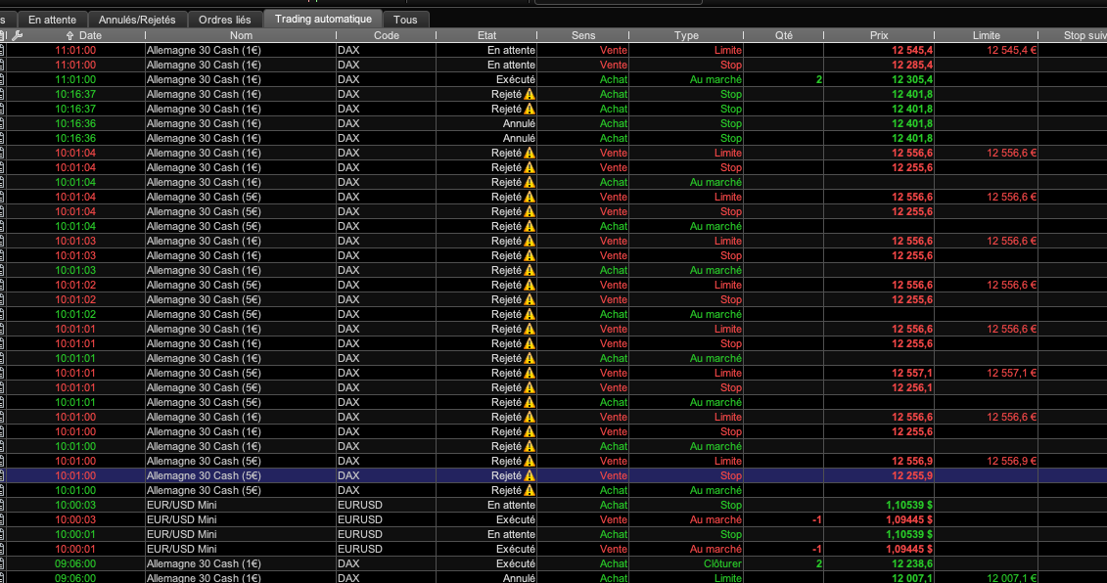1107x583 pixels.
Task: Click limit value 12 557,1 € in Limite column
Action: click(x=1012, y=373)
